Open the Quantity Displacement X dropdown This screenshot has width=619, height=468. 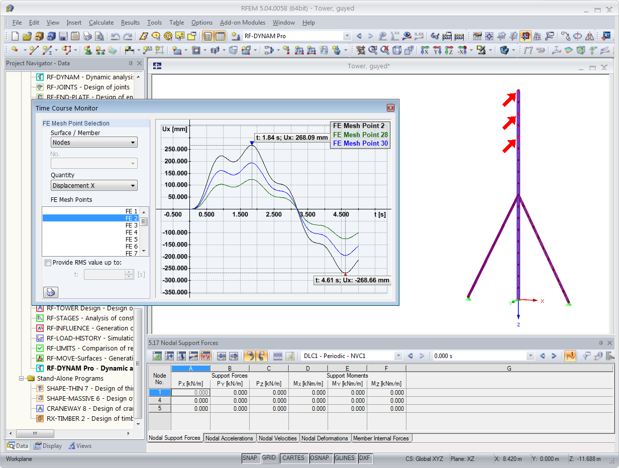pyautogui.click(x=94, y=186)
